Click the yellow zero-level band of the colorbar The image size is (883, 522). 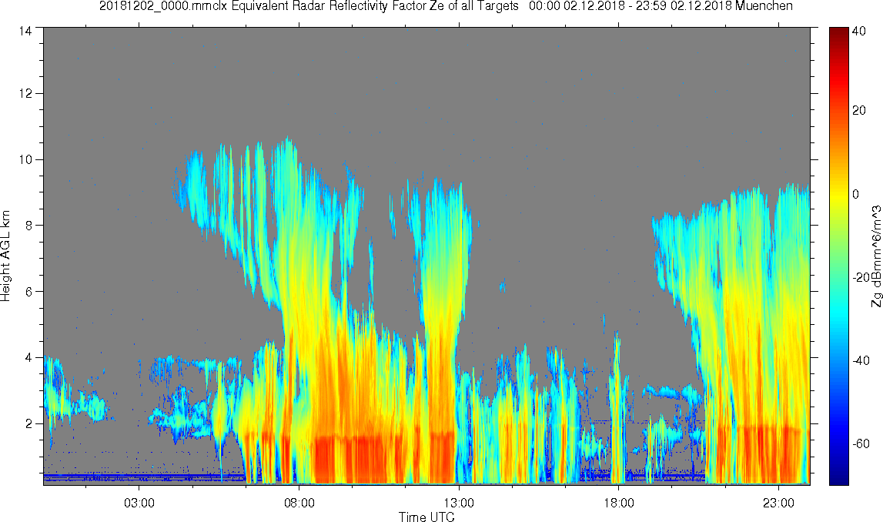(838, 194)
